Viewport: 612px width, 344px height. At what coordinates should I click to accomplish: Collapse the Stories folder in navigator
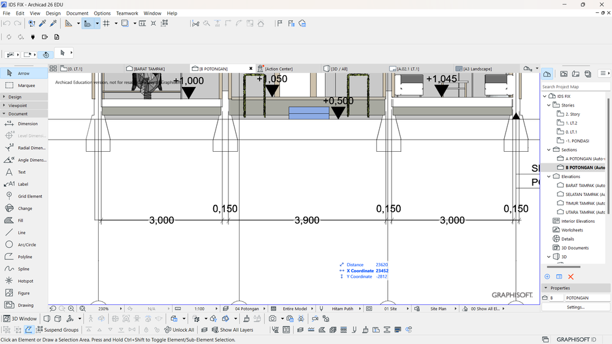click(550, 105)
